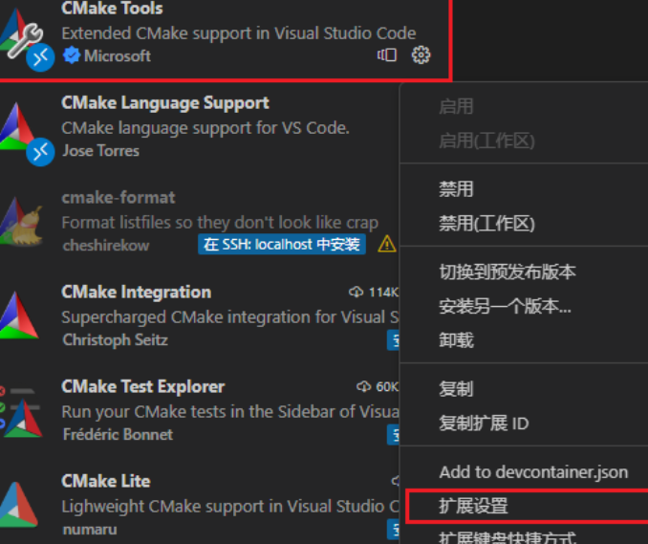Click the CMake Lite extension icon
The height and width of the screenshot is (544, 648).
[x=19, y=504]
